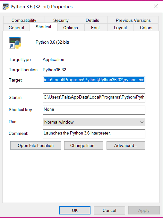The image size is (163, 218).
Task: Open the Security tab
Action: [x=61, y=20]
